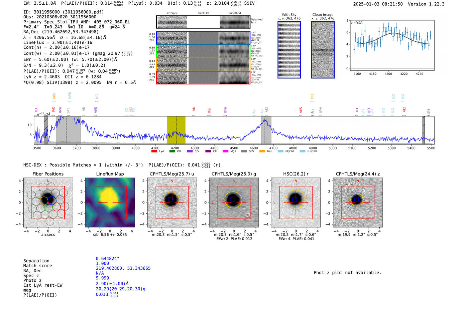The width and height of the screenshot is (468, 318).
Task: Click the magenta MgII legend swatch
Action: click(226, 151)
